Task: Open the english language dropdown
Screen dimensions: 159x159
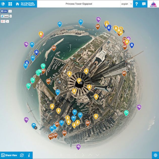Action: coord(126,4)
